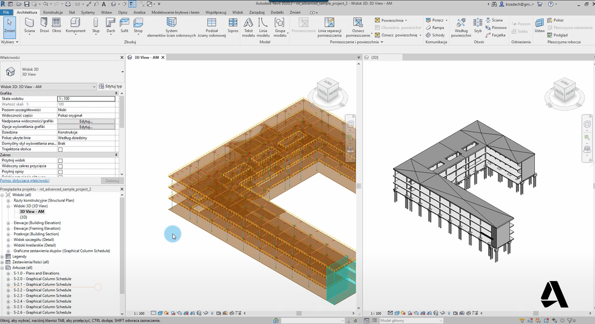
Task: Expand the Wybierz panel dropdown
Action: 10,42
